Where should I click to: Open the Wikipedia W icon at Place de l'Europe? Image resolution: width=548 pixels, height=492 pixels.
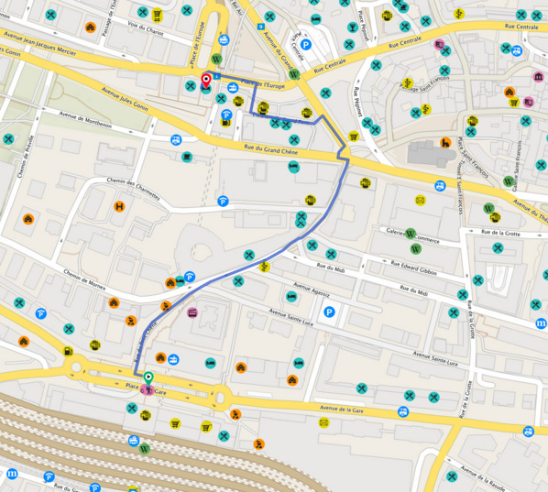tap(216, 59)
